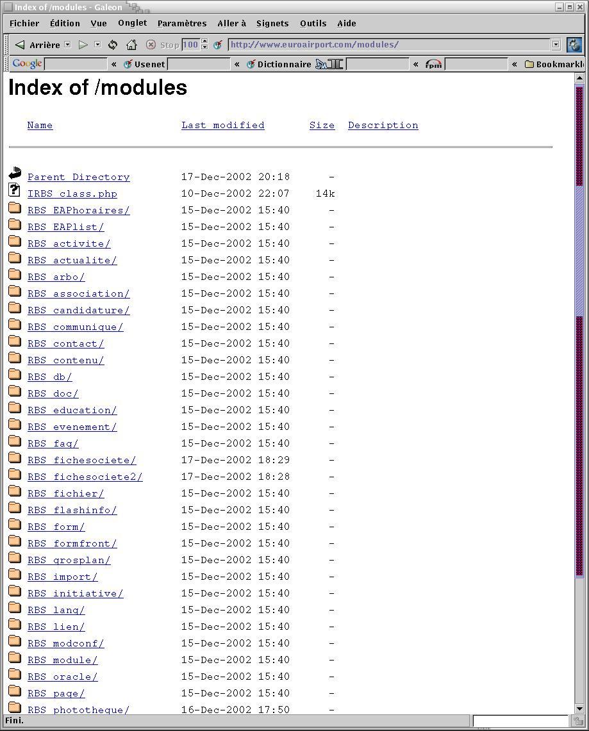Click the Google search input field
The image size is (589, 731).
76,64
